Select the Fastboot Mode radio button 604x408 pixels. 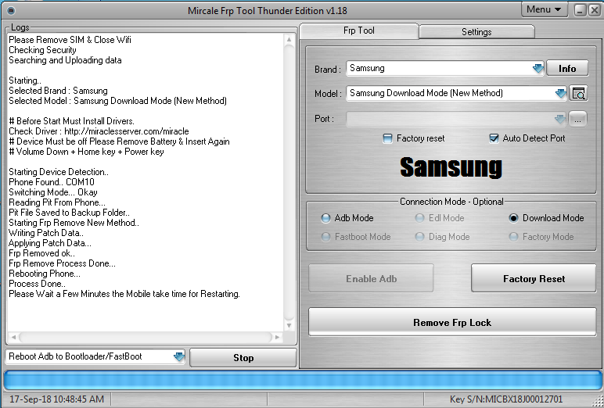point(325,237)
